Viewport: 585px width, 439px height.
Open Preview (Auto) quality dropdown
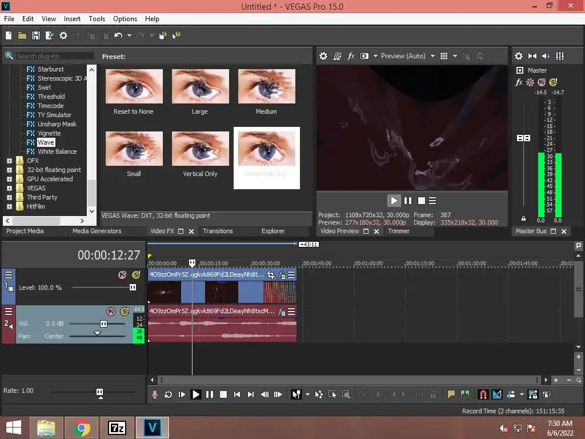click(432, 56)
